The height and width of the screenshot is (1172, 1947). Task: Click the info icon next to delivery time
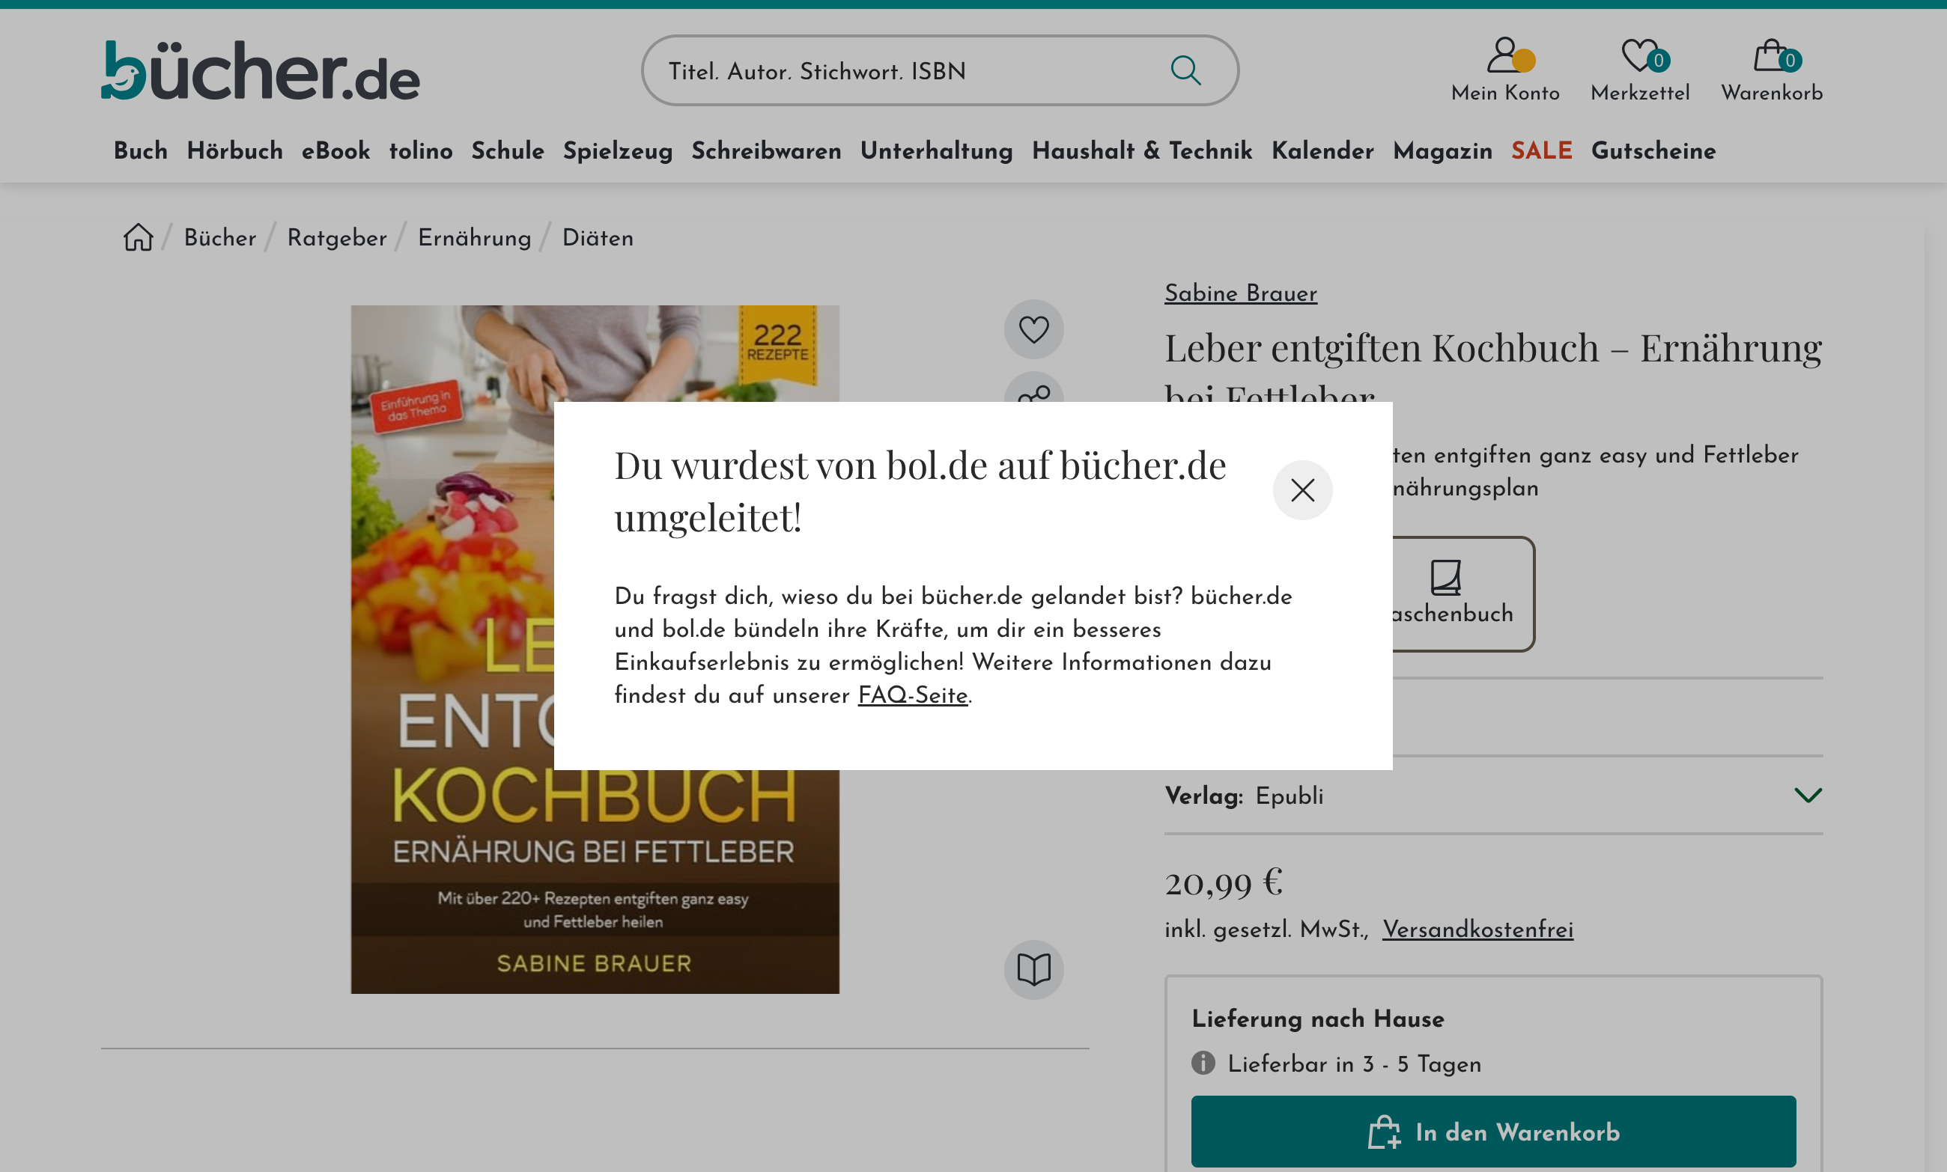[x=1203, y=1064]
